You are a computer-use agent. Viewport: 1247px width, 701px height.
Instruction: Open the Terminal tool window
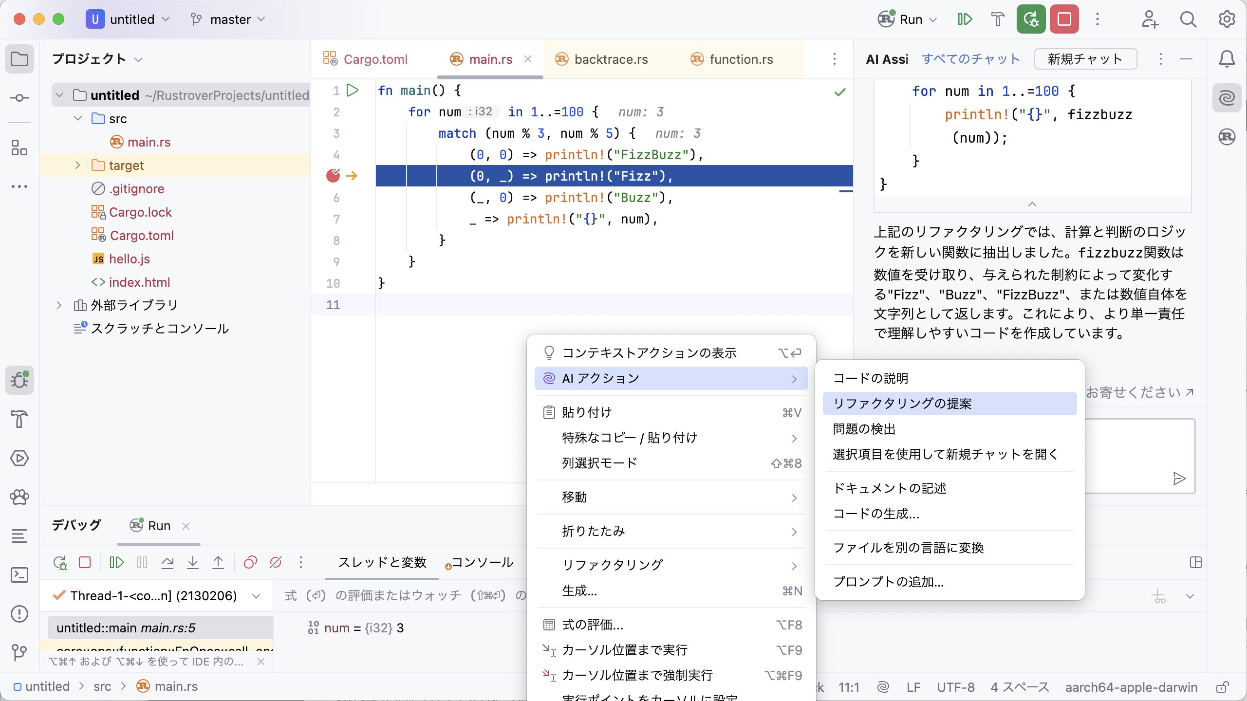tap(19, 575)
